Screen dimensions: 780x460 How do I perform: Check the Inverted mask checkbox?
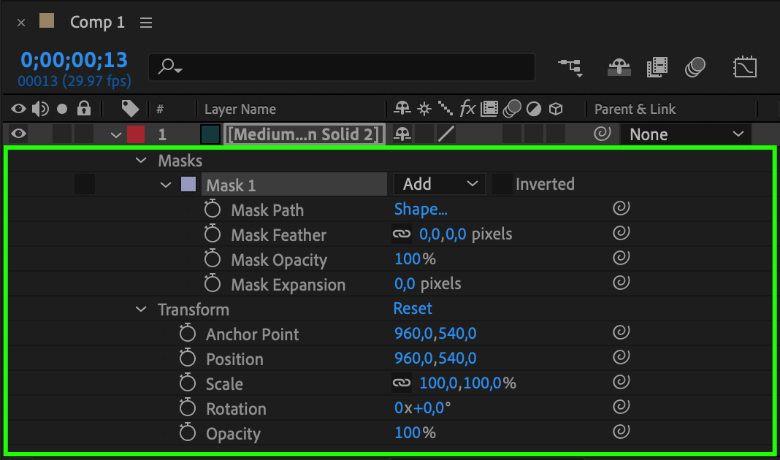(x=502, y=185)
